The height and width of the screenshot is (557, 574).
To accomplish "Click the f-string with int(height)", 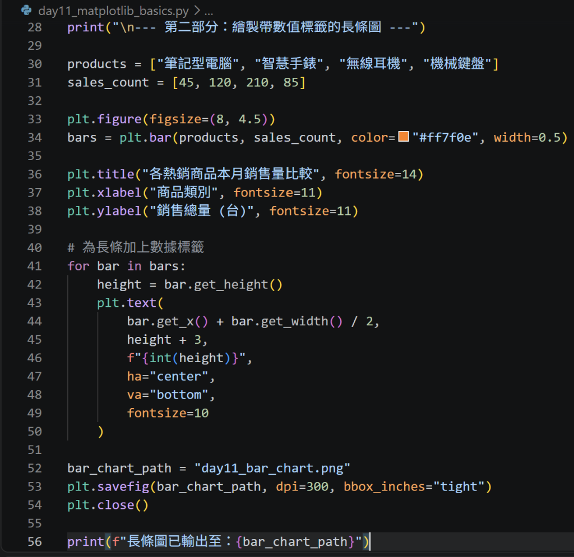I will pyautogui.click(x=186, y=358).
